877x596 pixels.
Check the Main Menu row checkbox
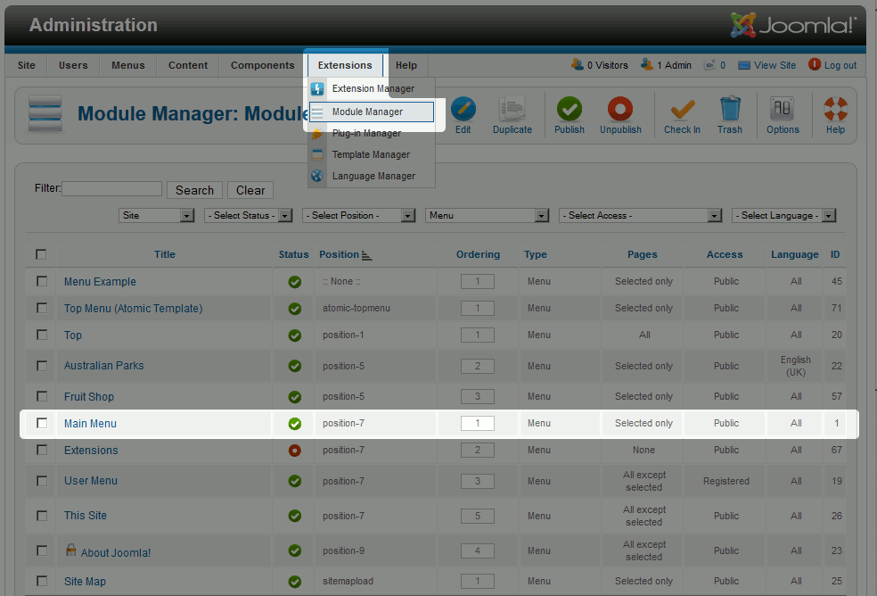pyautogui.click(x=42, y=423)
